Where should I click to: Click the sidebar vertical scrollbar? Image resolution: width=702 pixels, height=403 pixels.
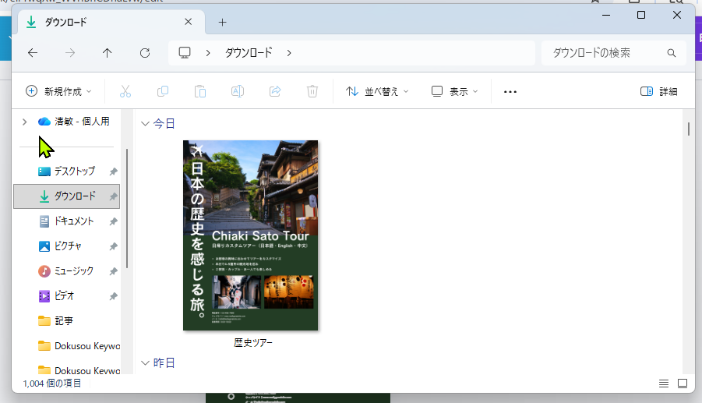(x=127, y=209)
